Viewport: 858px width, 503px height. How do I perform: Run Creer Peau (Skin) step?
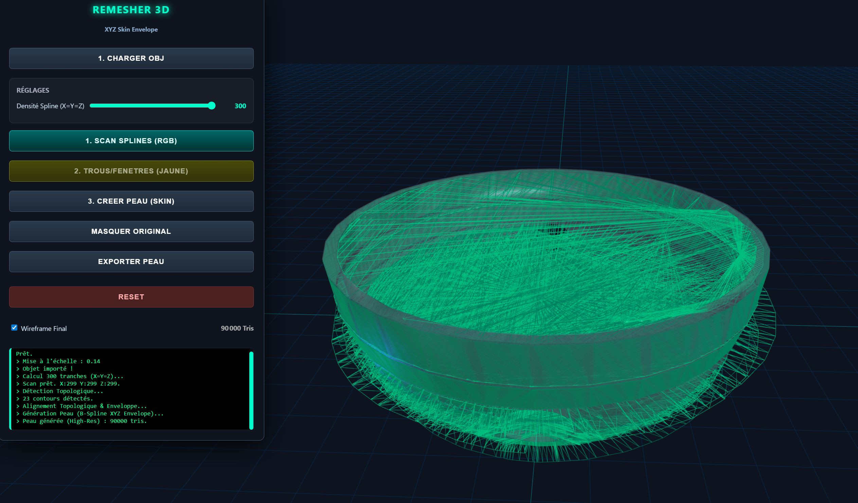pos(131,201)
